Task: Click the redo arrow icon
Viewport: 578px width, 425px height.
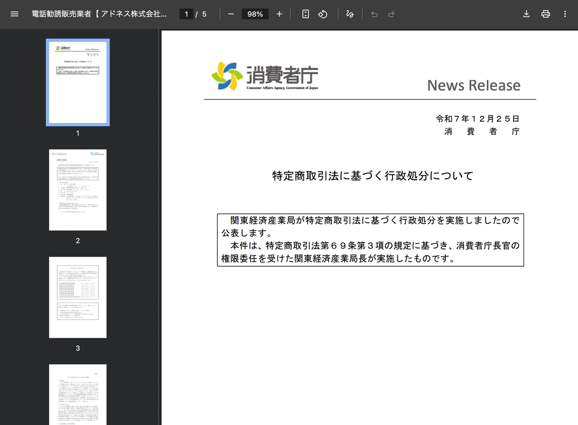Action: pos(392,14)
